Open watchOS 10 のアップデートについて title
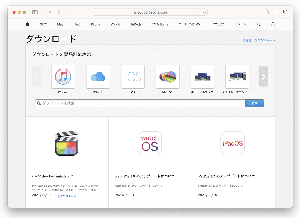 tap(144, 176)
